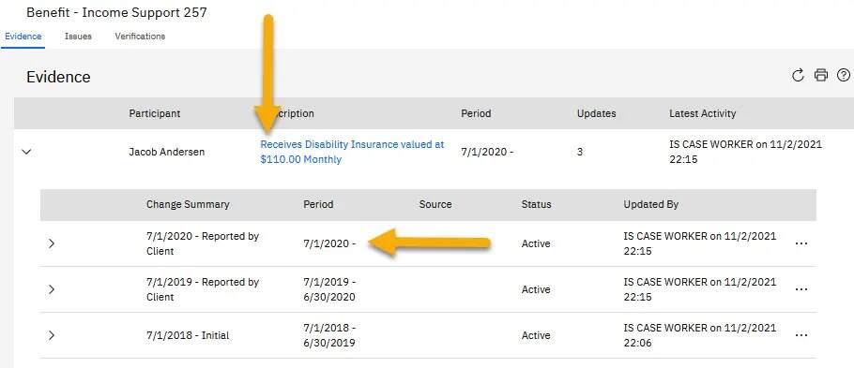Viewport: 854px width, 368px height.
Task: Click the 7/1/2018 - 6/30/2019 period cell
Action: 329,336
